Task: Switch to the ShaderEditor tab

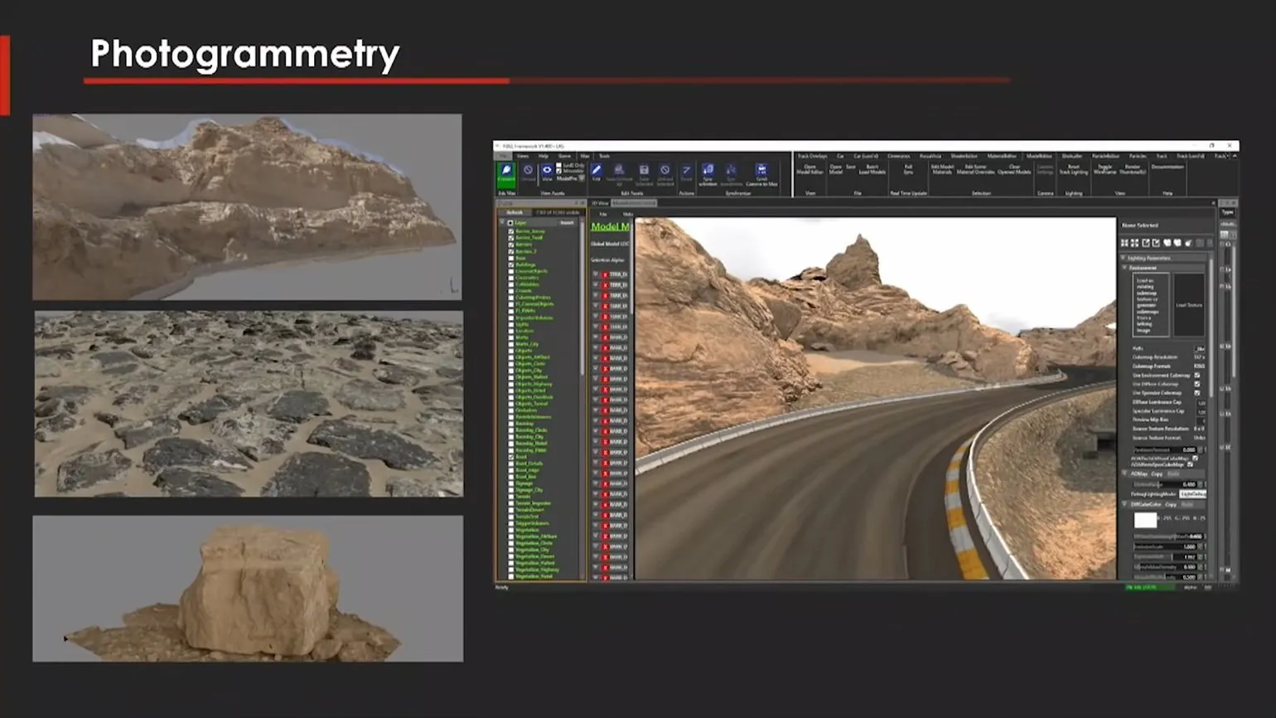Action: click(963, 156)
